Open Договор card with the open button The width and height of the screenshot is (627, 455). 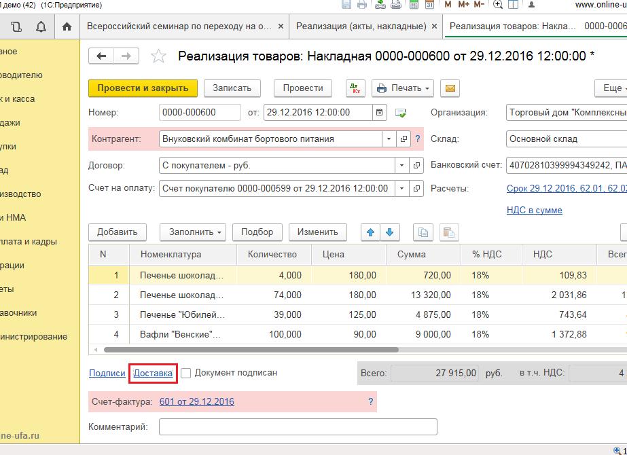[x=416, y=166]
